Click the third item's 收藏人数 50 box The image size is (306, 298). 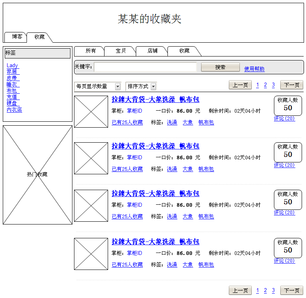pyautogui.click(x=288, y=200)
